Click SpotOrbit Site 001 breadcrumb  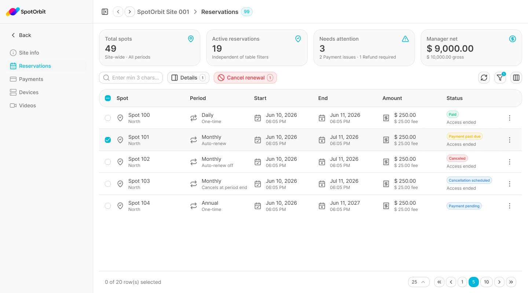pyautogui.click(x=163, y=12)
